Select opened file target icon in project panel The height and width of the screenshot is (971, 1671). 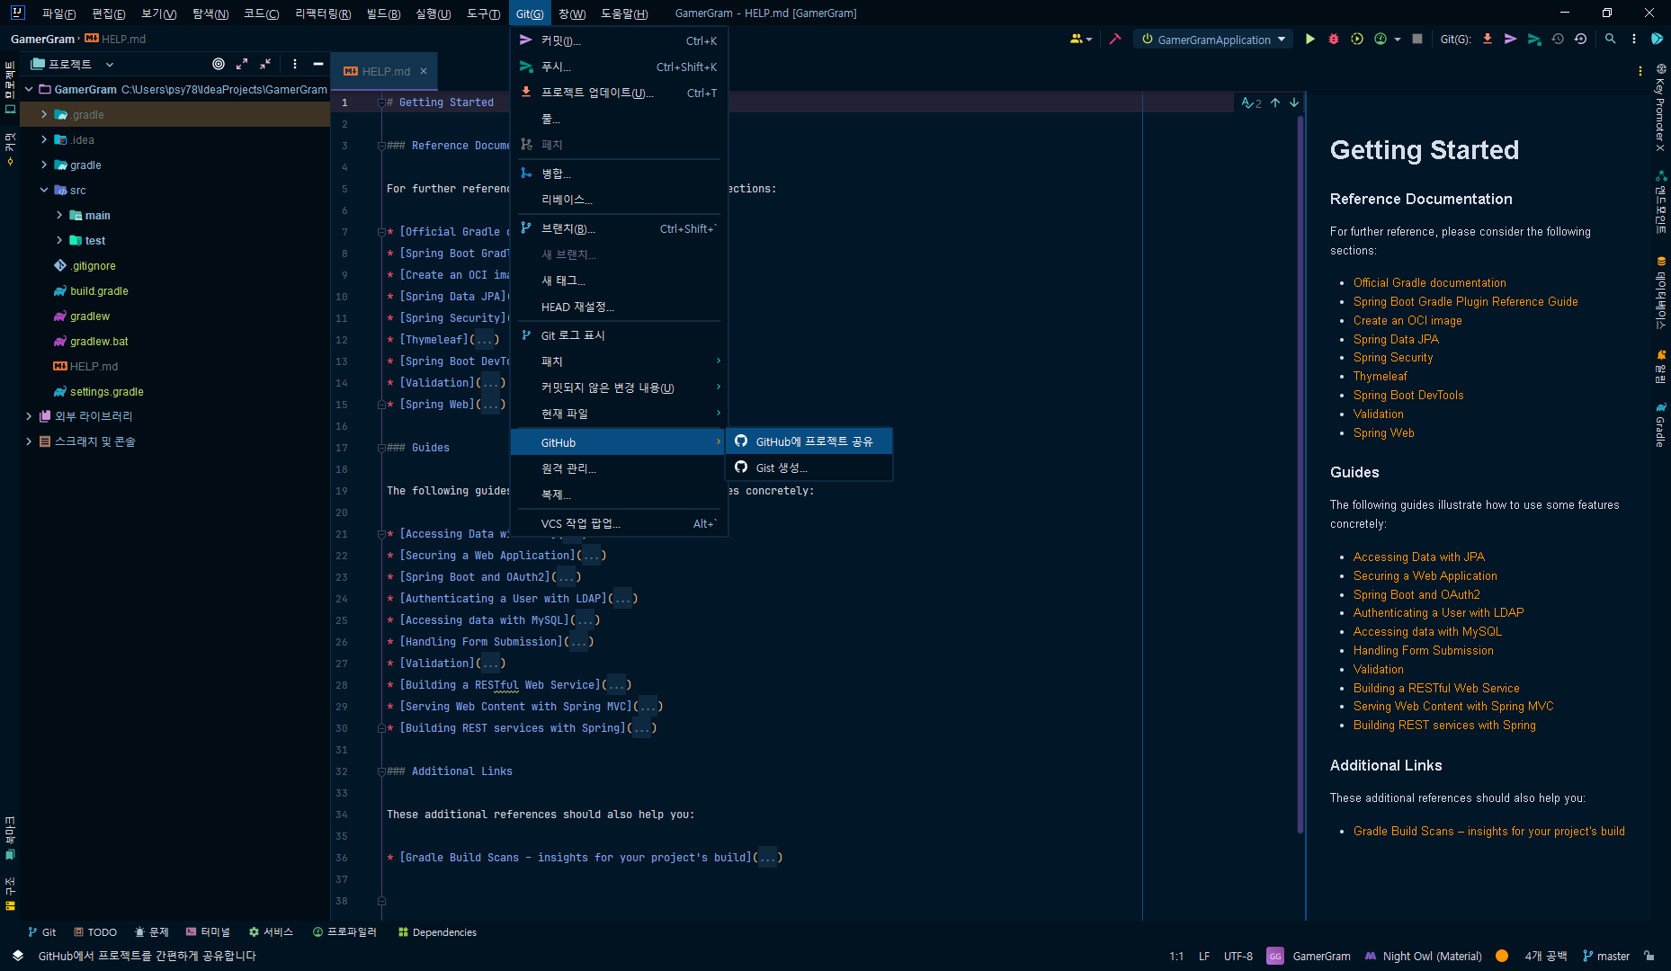coord(219,64)
